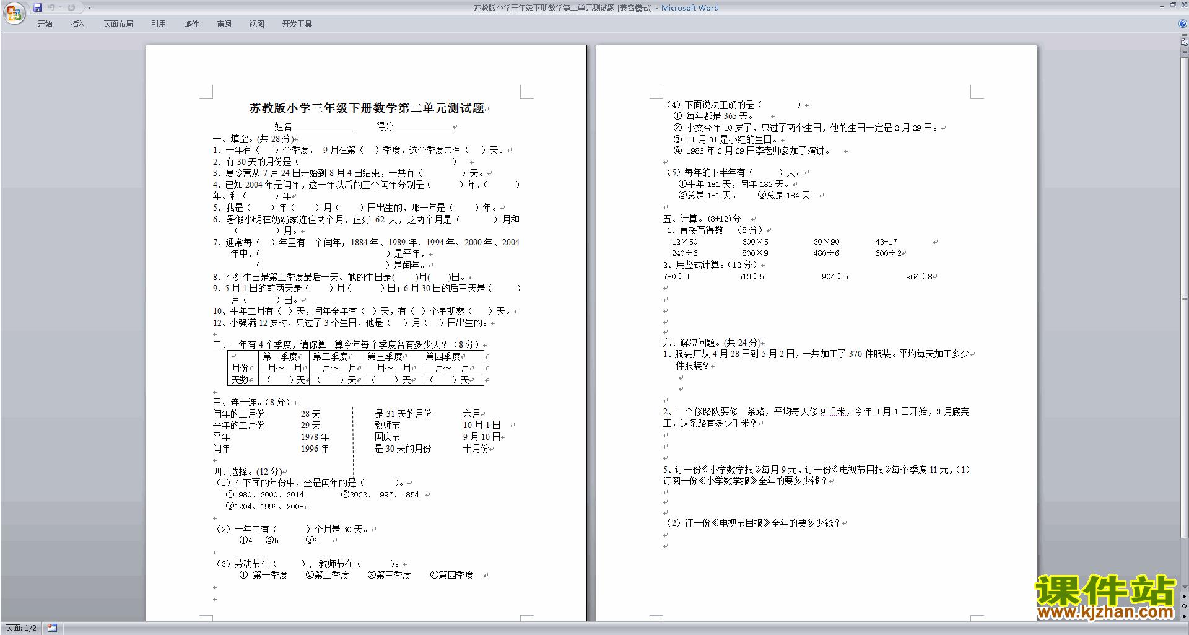Click the 页面: 1/2 status bar indicator
Image resolution: width=1189 pixels, height=635 pixels.
click(x=21, y=628)
